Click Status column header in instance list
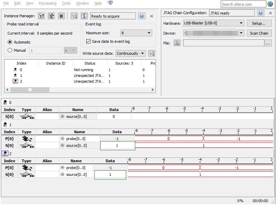The height and width of the screenshot is (205, 278). pos(90,63)
